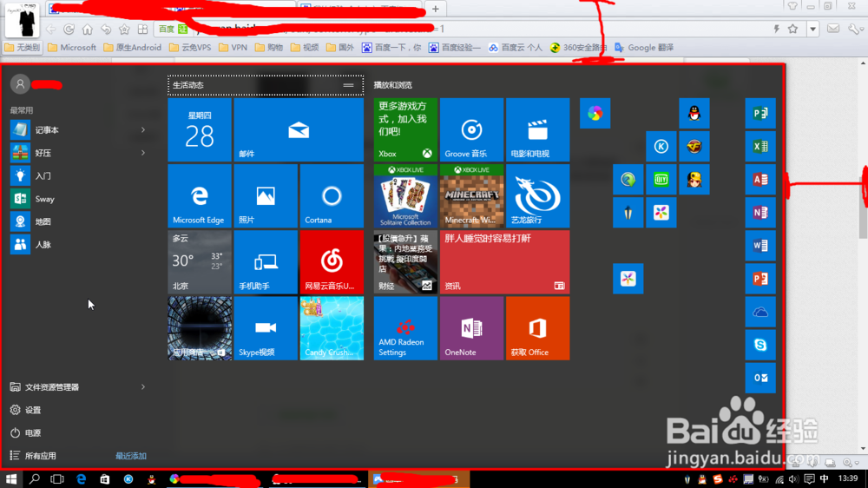The image size is (868, 488).
Task: Open the browser address bar dropdown arrow
Action: 812,29
